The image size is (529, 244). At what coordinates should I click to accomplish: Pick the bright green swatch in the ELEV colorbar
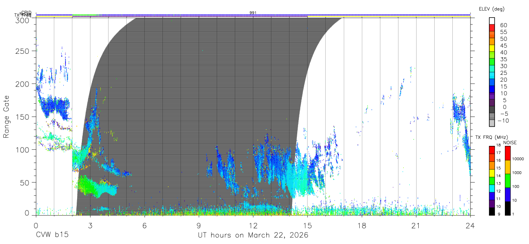(x=492, y=62)
